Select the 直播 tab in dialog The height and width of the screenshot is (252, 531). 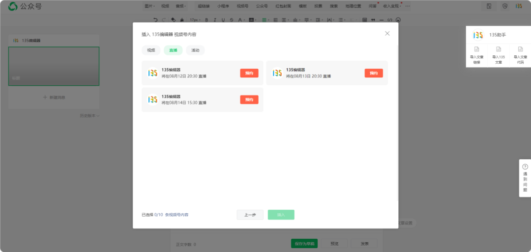[x=173, y=50]
